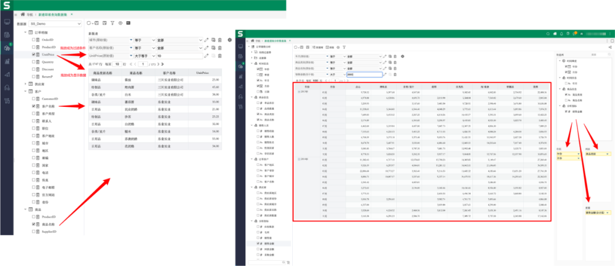Check the Discount field checkbox

point(34,69)
